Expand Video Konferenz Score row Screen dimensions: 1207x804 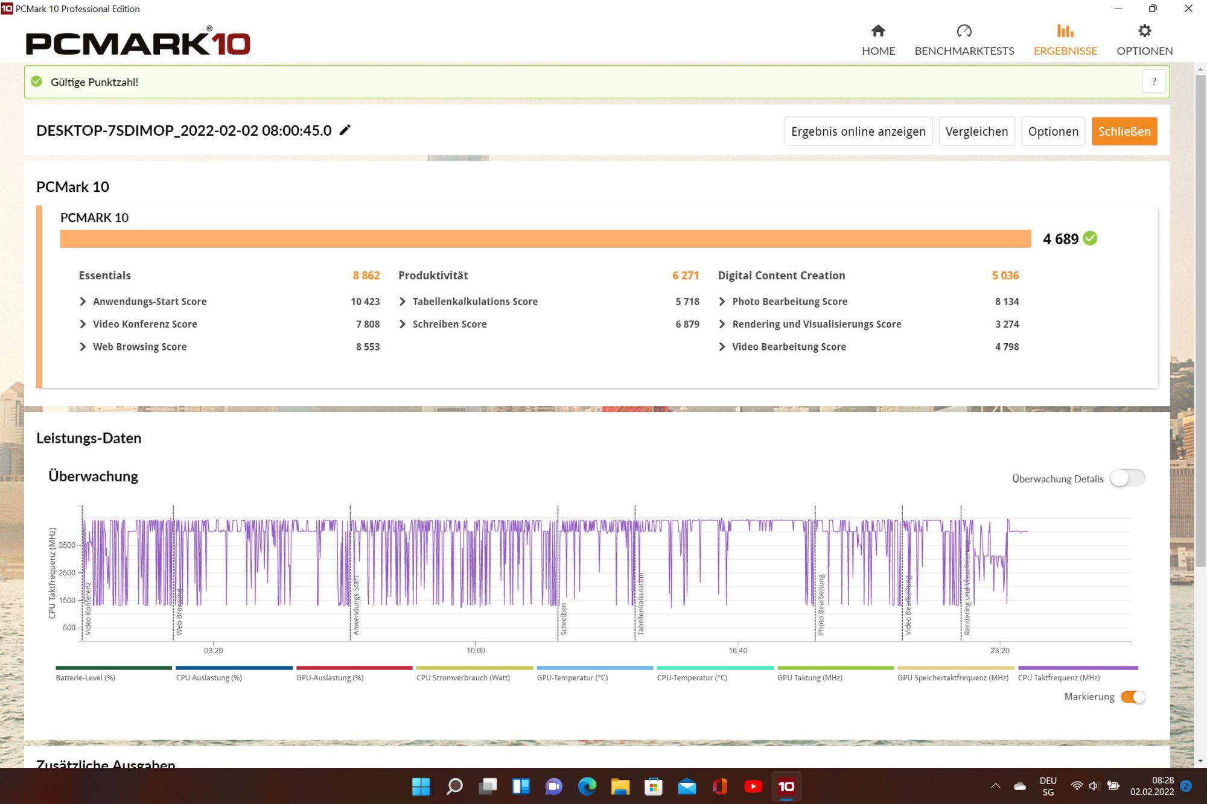tap(229, 324)
